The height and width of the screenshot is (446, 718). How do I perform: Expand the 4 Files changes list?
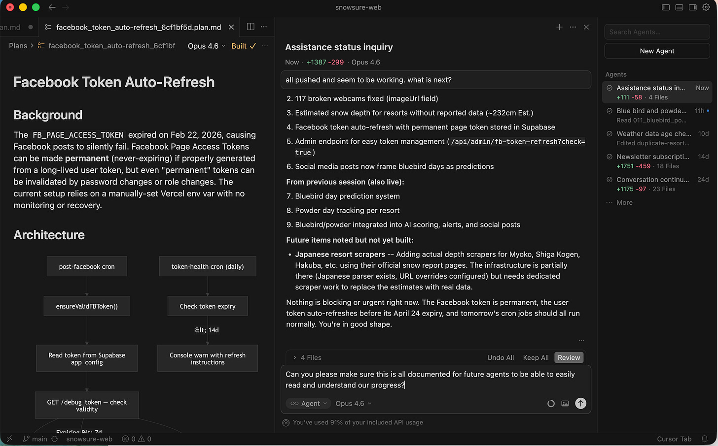click(307, 357)
